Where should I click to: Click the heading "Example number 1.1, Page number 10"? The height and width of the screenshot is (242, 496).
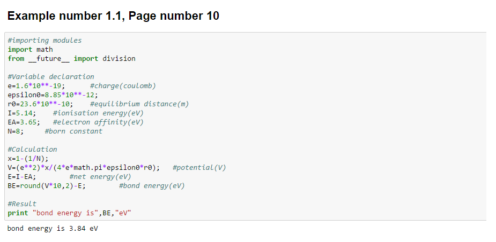point(113,16)
